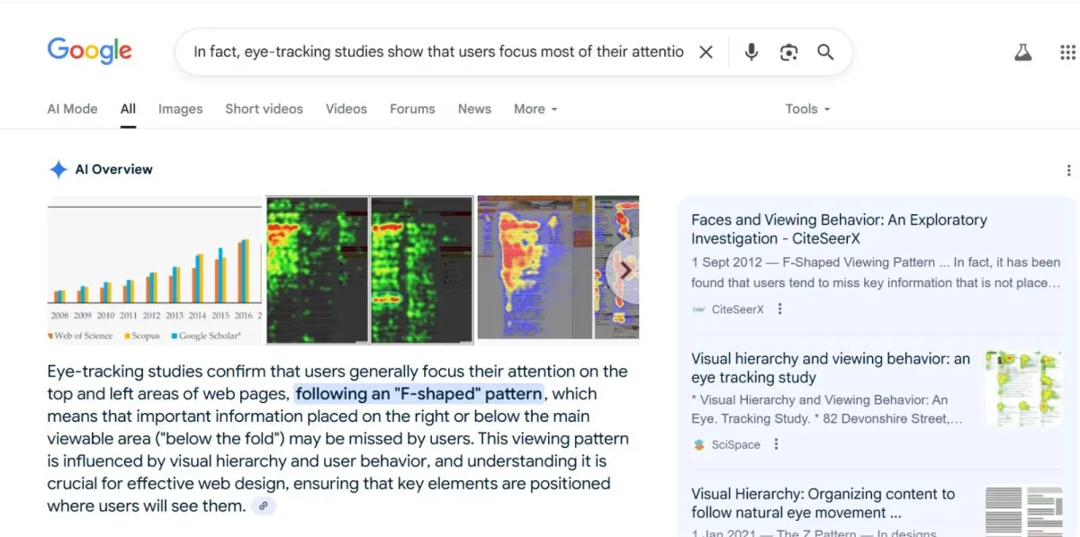Image resolution: width=1080 pixels, height=537 pixels.
Task: Clear the search query with X icon
Action: tap(706, 52)
